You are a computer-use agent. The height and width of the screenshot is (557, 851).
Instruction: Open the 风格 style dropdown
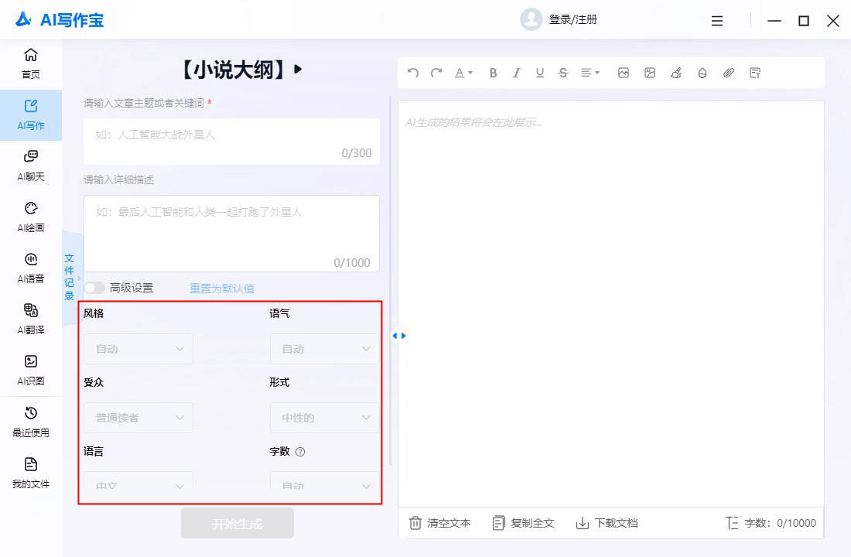click(x=137, y=348)
